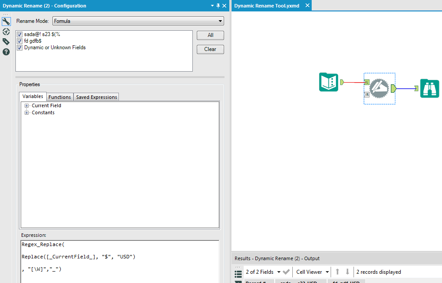
Task: Click the down arrow icon in Results toolbar
Action: pyautogui.click(x=348, y=272)
